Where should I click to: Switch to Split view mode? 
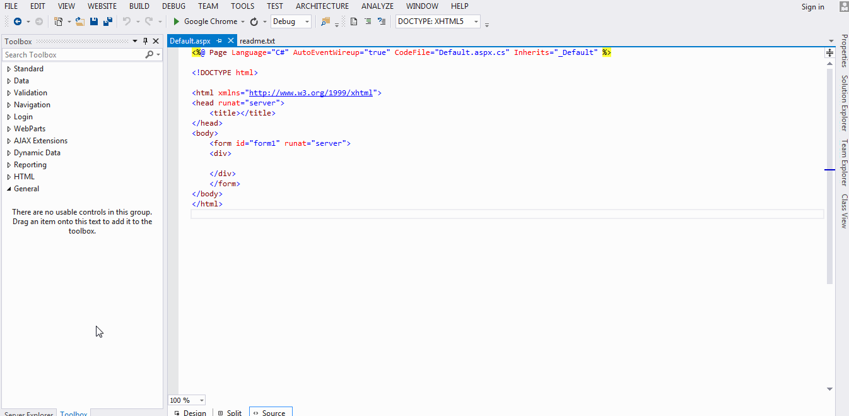click(x=230, y=413)
